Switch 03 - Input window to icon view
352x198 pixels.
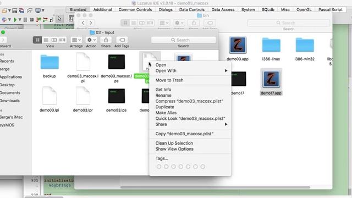(37, 40)
